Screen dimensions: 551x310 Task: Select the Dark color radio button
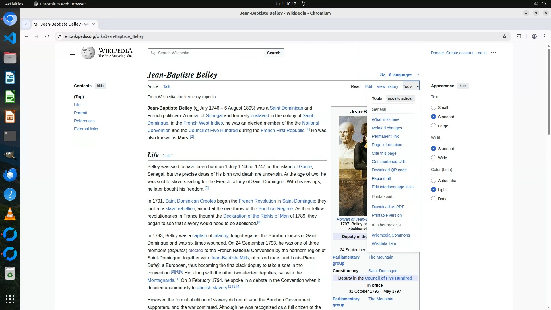point(434,199)
